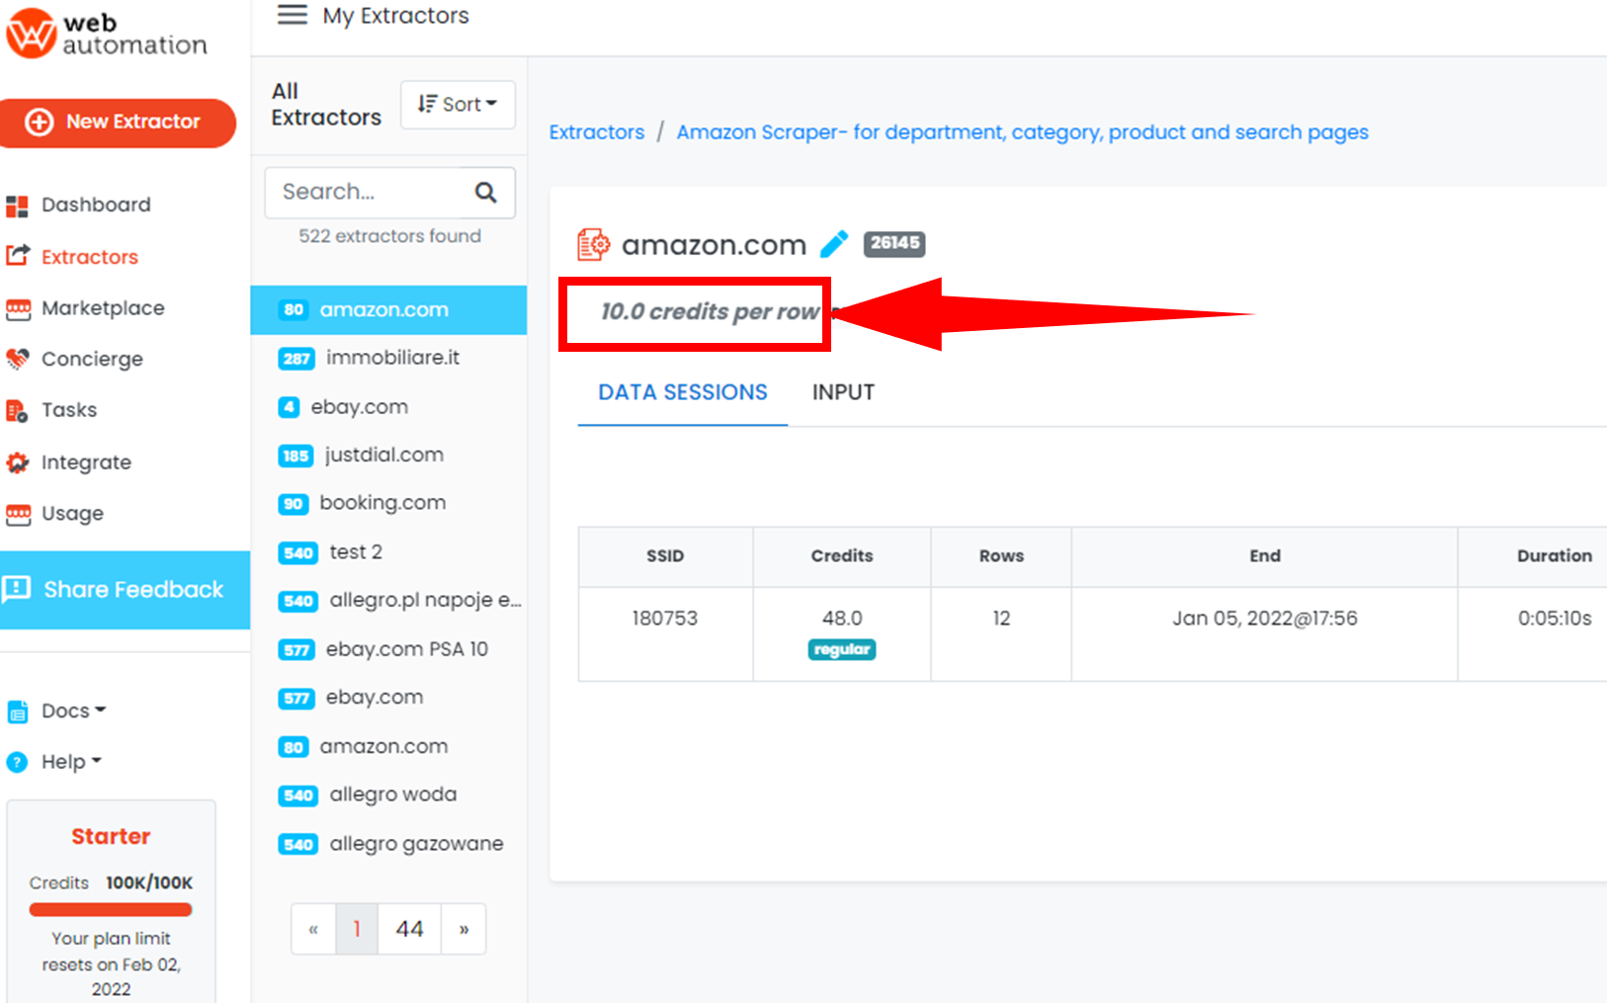Click the Credits column header
The height and width of the screenshot is (1003, 1607).
842,556
